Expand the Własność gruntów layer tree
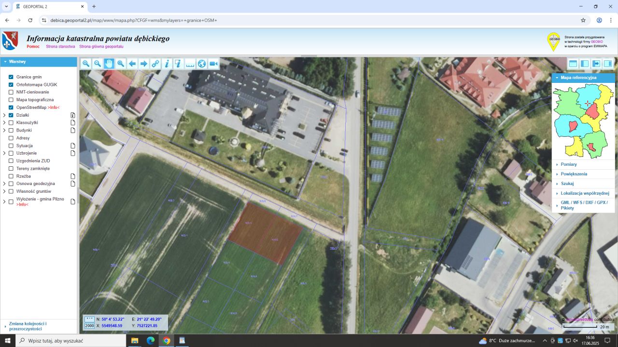Screen dimensions: 618x347 tap(4, 191)
